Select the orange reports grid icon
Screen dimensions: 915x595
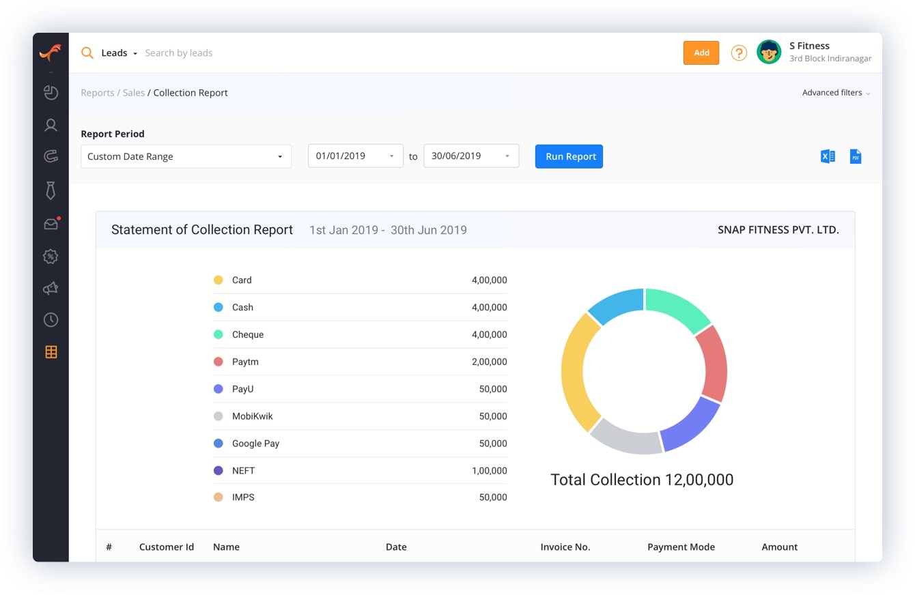(x=51, y=352)
